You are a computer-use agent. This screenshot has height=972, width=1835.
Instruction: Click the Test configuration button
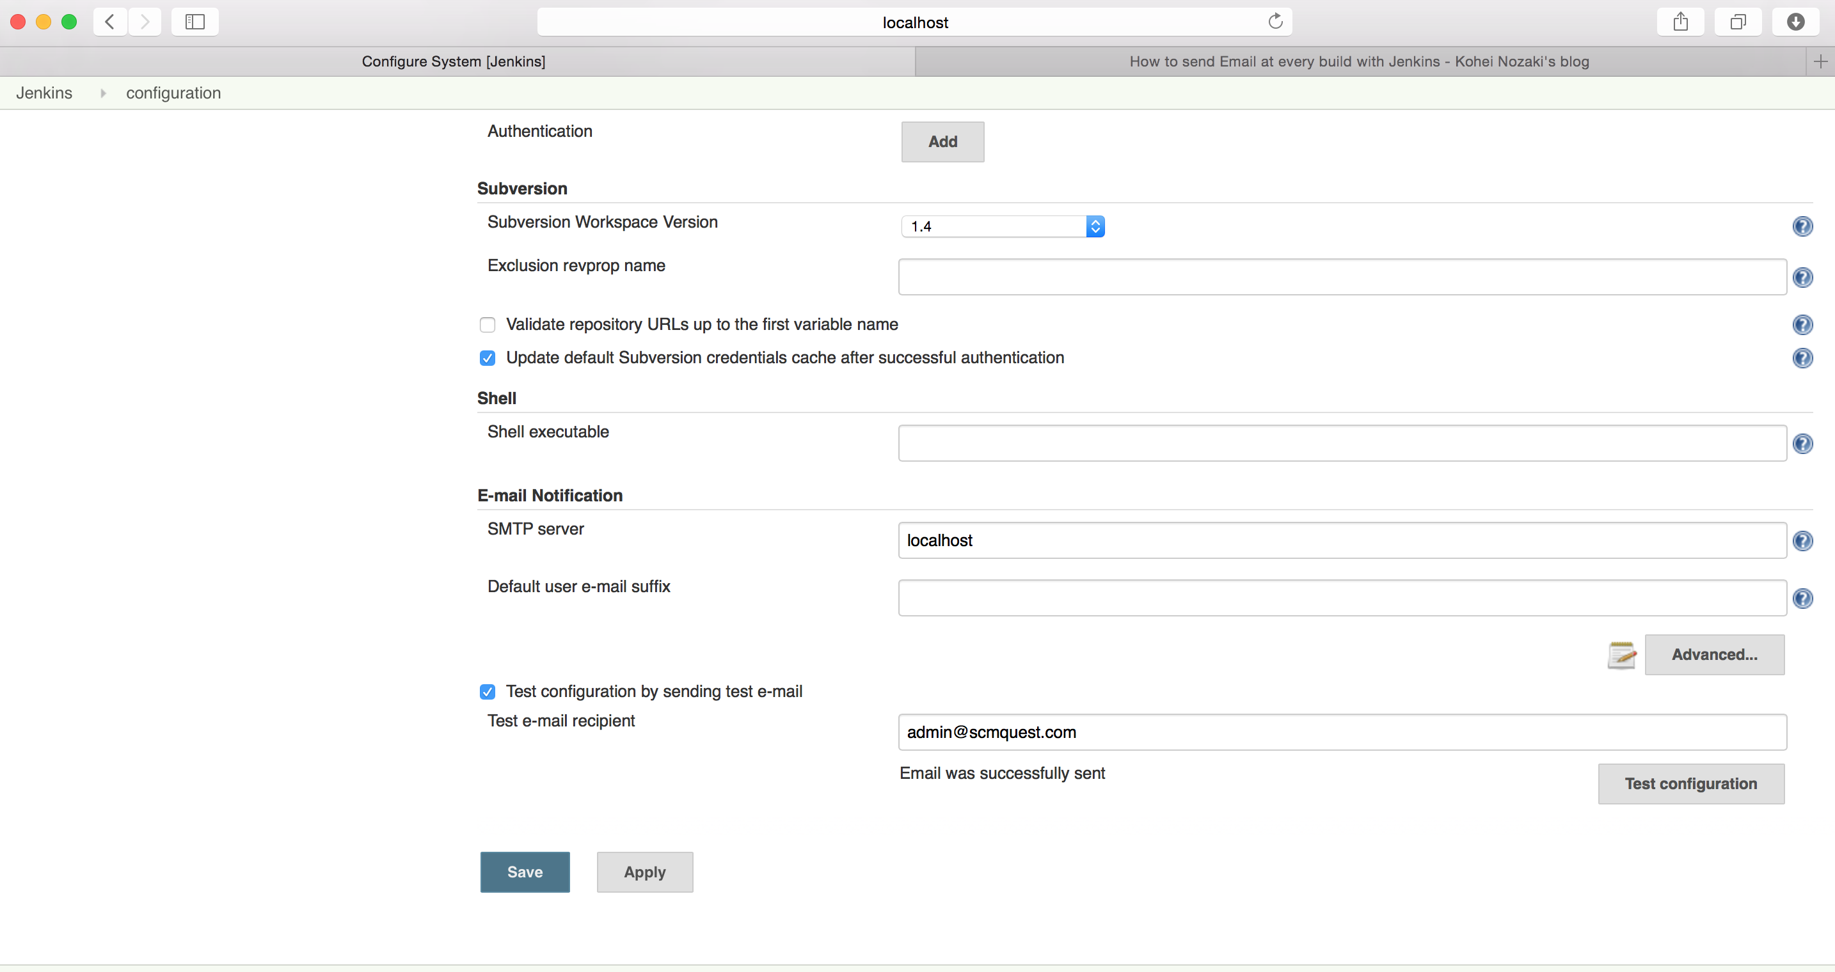[x=1691, y=783]
